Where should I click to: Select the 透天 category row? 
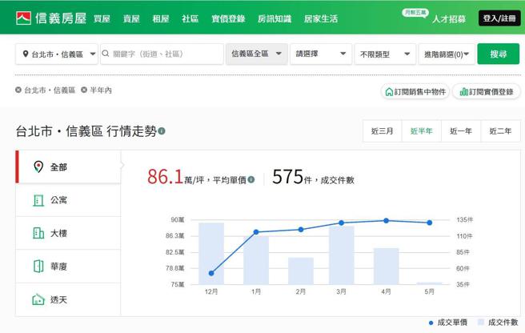click(x=68, y=299)
